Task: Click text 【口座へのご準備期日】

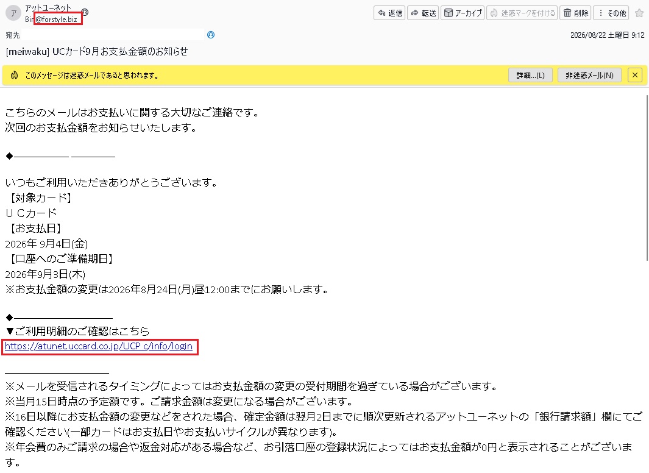Action: point(61,259)
